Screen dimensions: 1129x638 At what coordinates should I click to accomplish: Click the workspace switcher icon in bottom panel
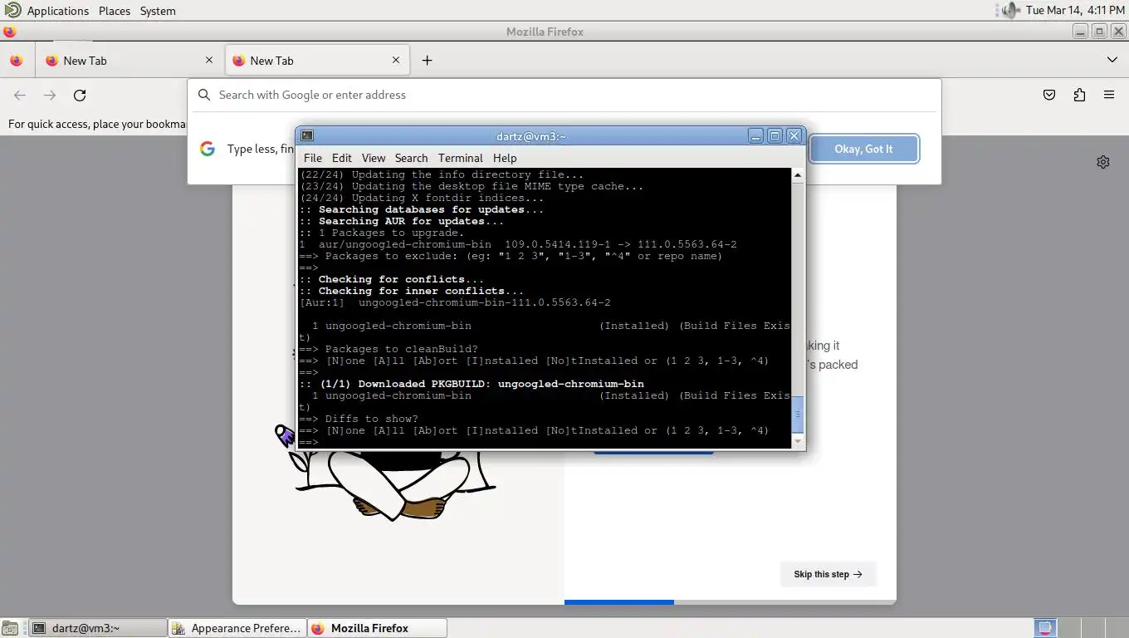pyautogui.click(x=1045, y=628)
